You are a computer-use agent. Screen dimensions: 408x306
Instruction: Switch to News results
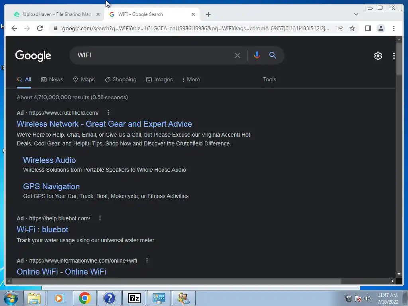pyautogui.click(x=52, y=80)
